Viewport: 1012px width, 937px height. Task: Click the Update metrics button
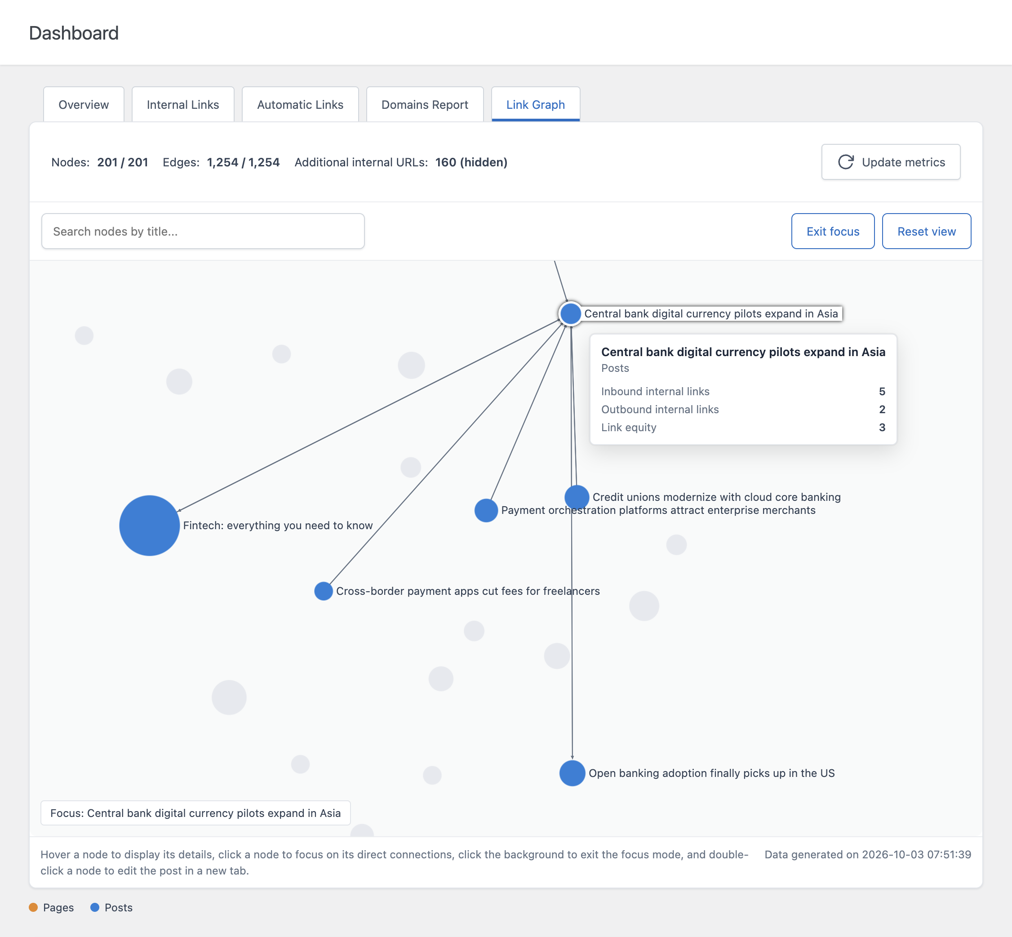point(890,162)
